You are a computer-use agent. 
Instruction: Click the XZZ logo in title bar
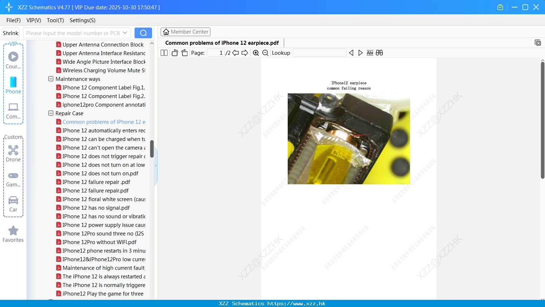point(9,7)
